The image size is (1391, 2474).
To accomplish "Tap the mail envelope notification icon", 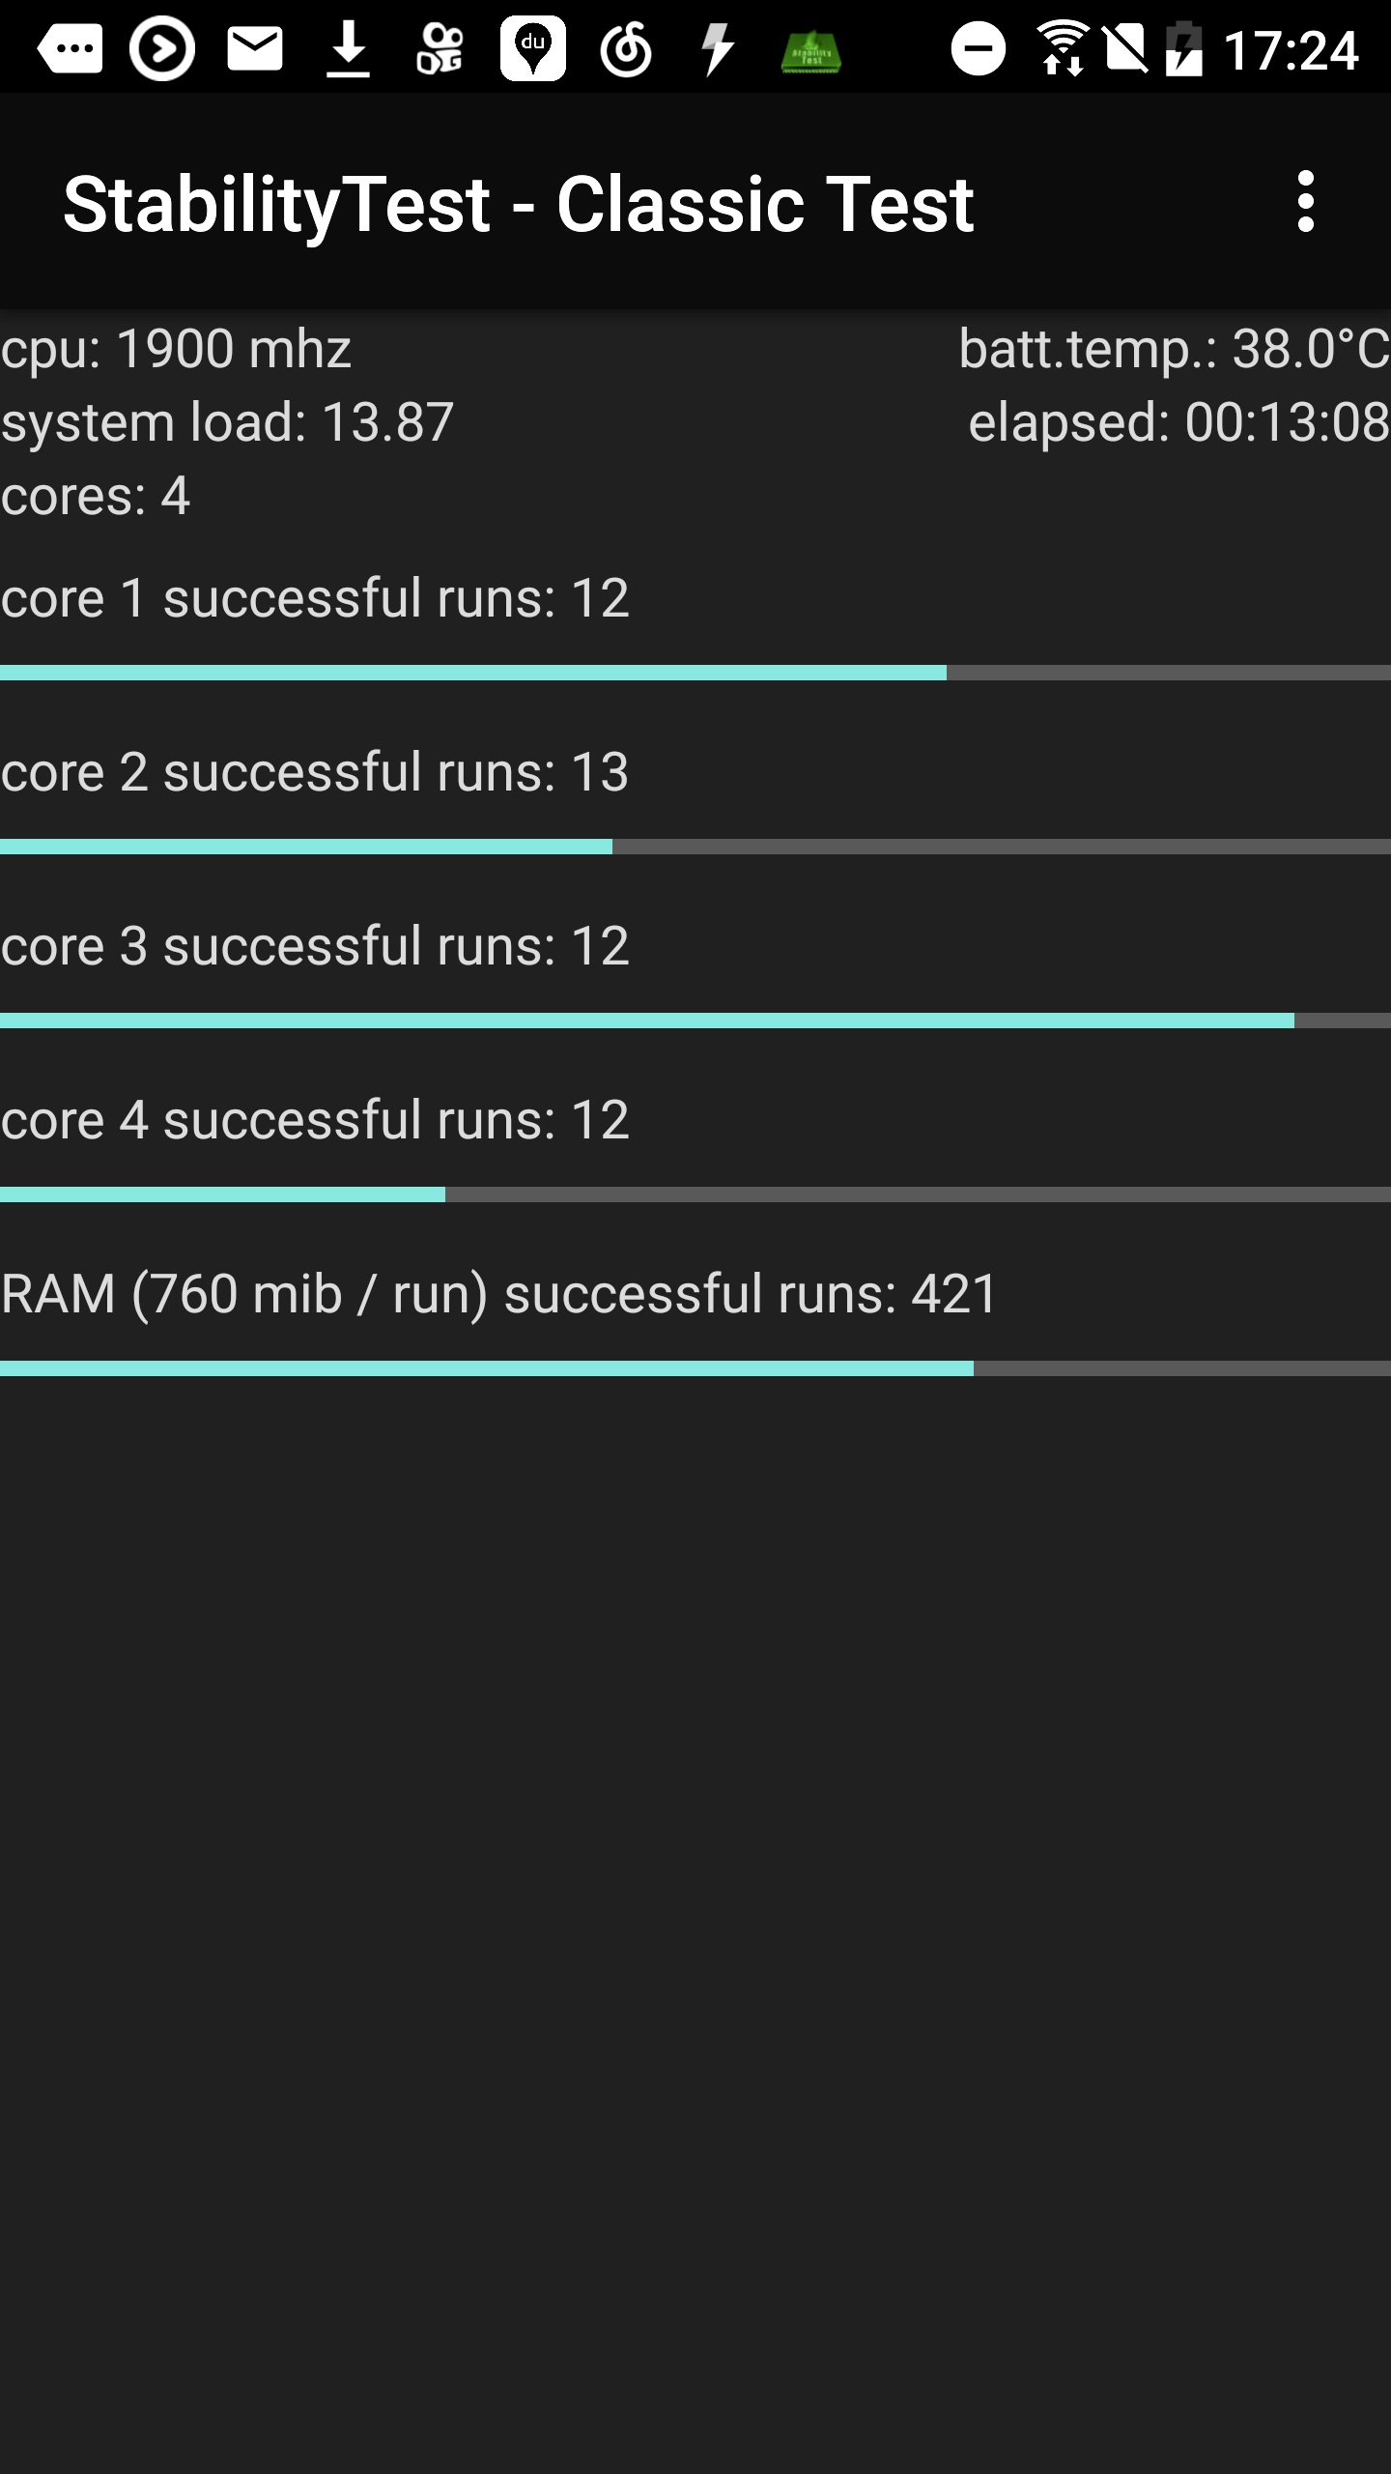I will (x=255, y=48).
